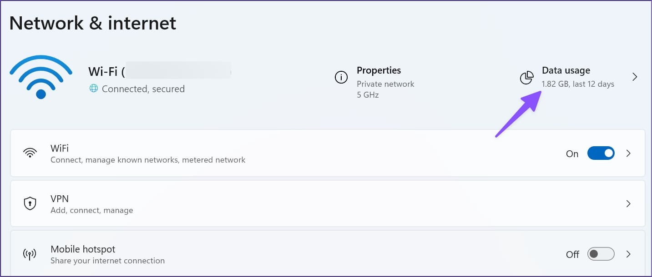Click the Properties info icon

341,78
